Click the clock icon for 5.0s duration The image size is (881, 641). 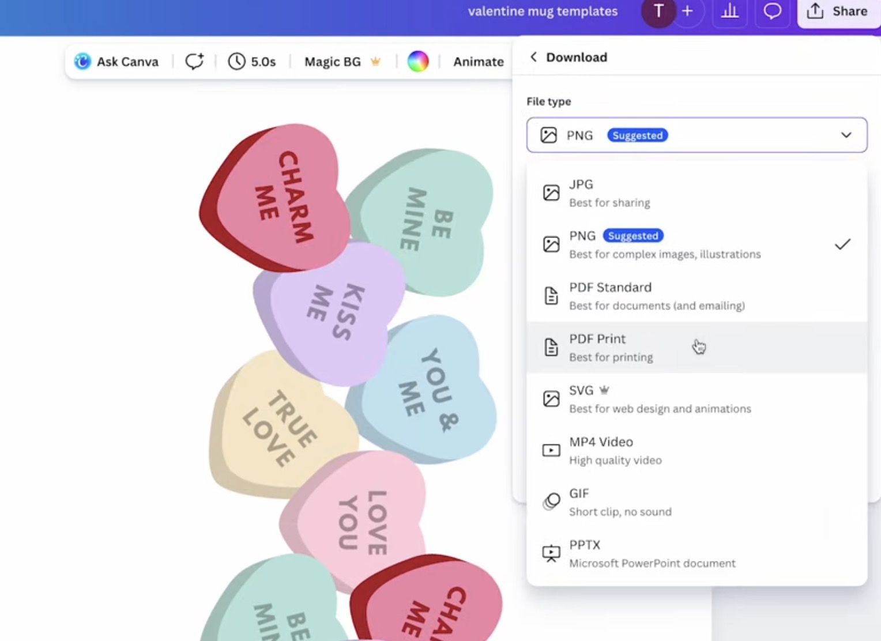(x=236, y=61)
